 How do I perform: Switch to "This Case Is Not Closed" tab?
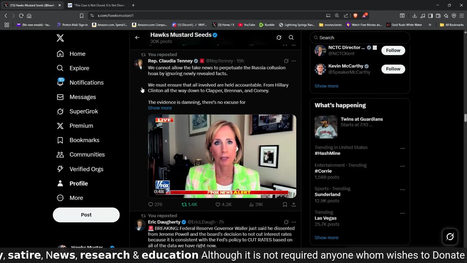[96, 5]
